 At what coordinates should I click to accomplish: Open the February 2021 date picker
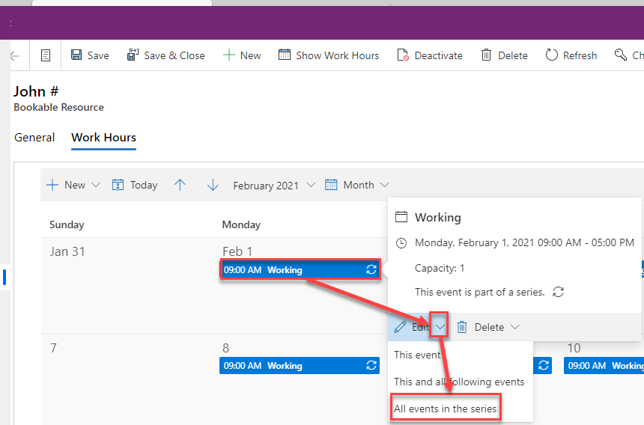pos(273,185)
